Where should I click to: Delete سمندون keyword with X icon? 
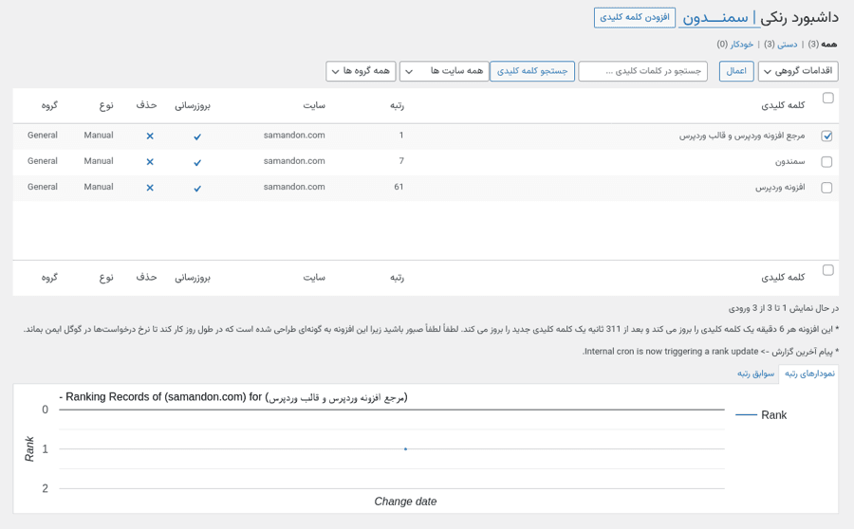tap(150, 161)
